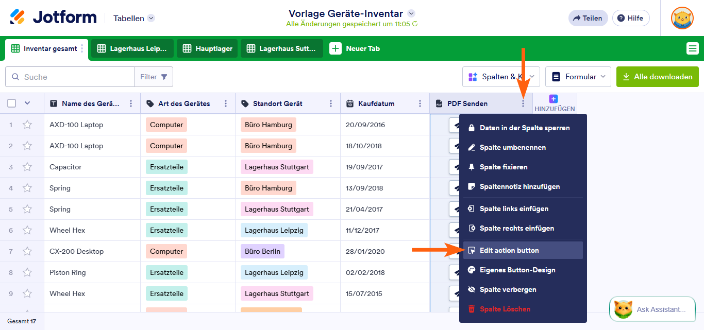This screenshot has width=704, height=330.
Task: Toggle favorite star on row 8 Piston Ring
Action: 27,272
